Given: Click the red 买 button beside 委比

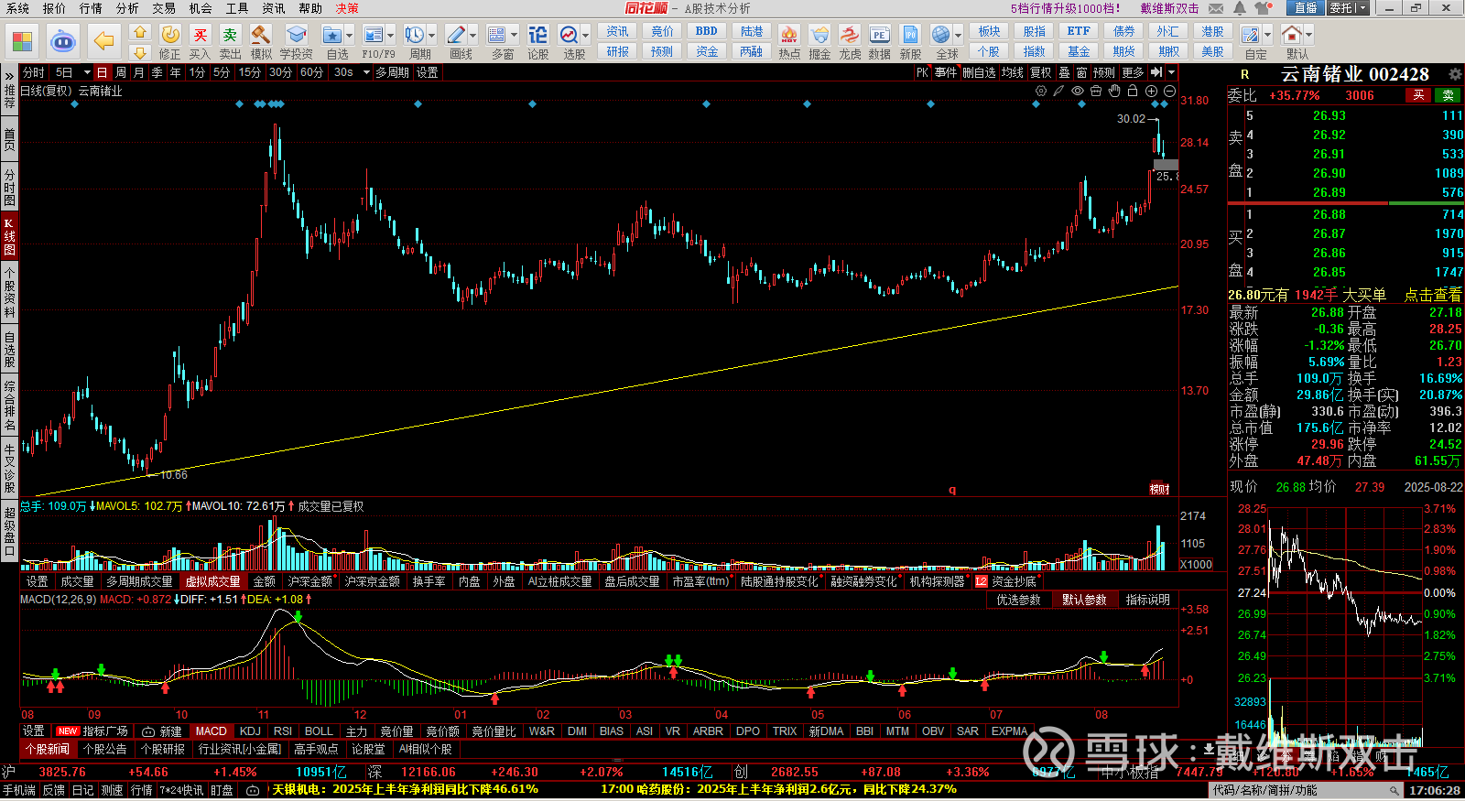Looking at the screenshot, I should click(x=1418, y=95).
